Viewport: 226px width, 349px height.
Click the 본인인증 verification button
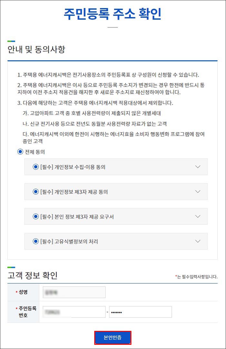click(113, 337)
